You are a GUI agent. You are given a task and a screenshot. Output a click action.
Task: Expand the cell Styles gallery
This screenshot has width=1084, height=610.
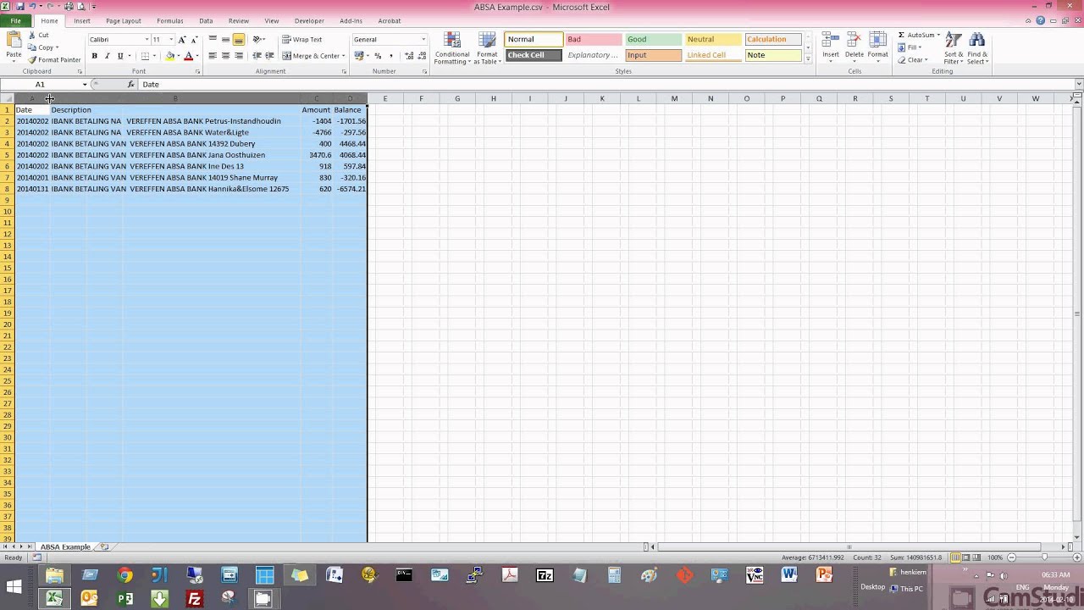coord(808,59)
